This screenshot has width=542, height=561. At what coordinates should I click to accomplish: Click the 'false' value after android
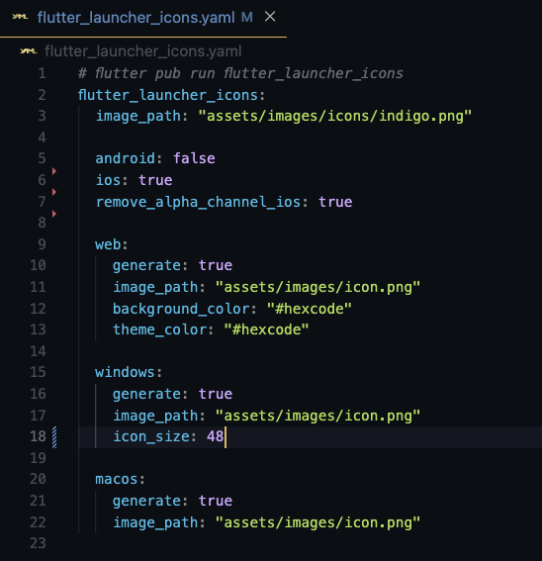tap(194, 158)
